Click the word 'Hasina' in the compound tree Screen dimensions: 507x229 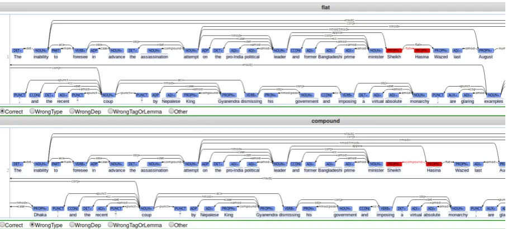(434, 170)
